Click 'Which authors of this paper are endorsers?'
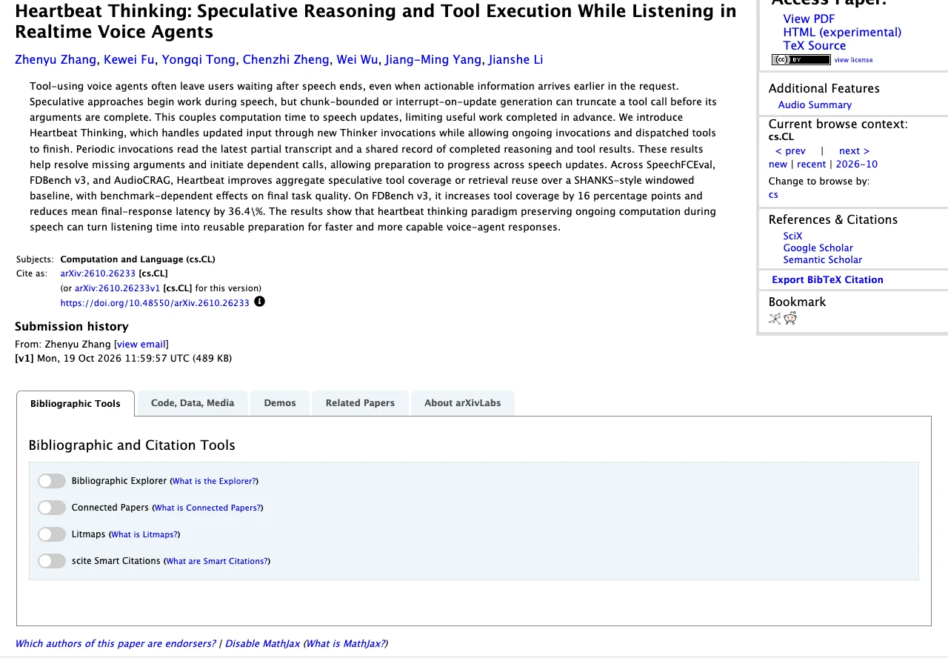This screenshot has height=667, width=948. (x=116, y=644)
